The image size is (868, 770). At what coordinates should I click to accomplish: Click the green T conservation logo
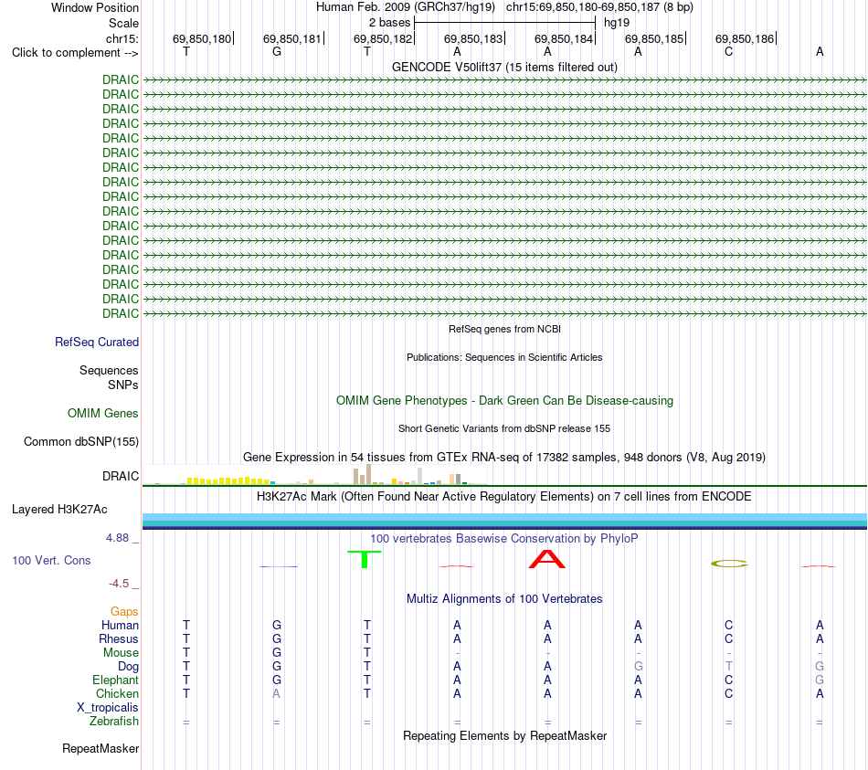(x=365, y=559)
